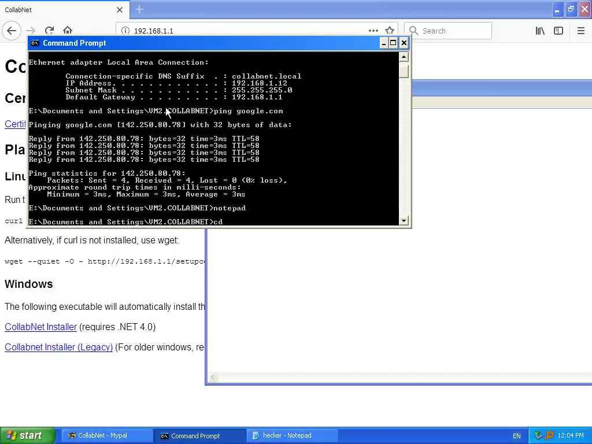Click the 'IP Address' line showing 192.168.1.12
This screenshot has height=444, width=592.
[176, 83]
